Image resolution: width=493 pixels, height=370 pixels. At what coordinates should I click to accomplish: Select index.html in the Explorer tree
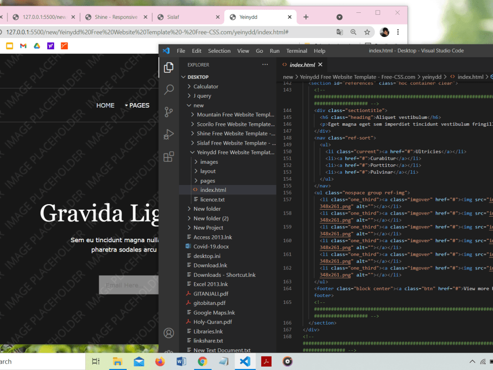(228, 190)
